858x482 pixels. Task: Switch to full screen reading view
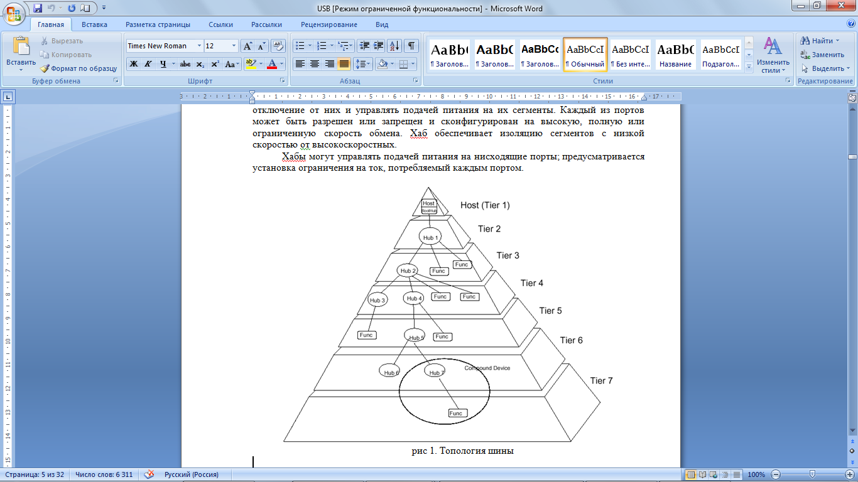coord(703,474)
